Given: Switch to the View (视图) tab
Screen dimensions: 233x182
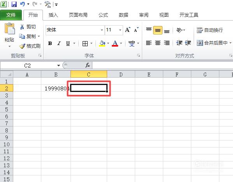Looking at the screenshot, I should pyautogui.click(x=164, y=15).
